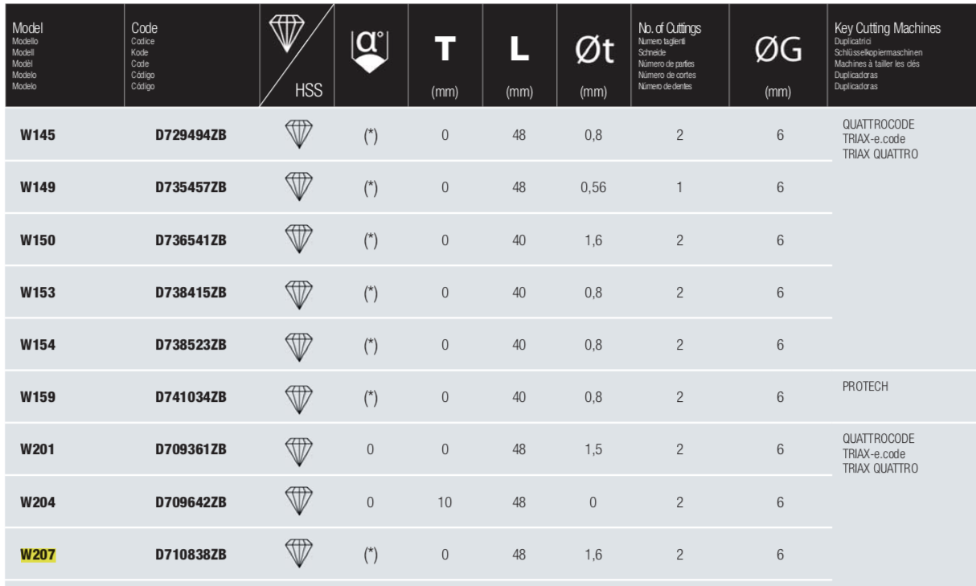
Task: Click the diamond icon in W204 row
Action: click(297, 501)
